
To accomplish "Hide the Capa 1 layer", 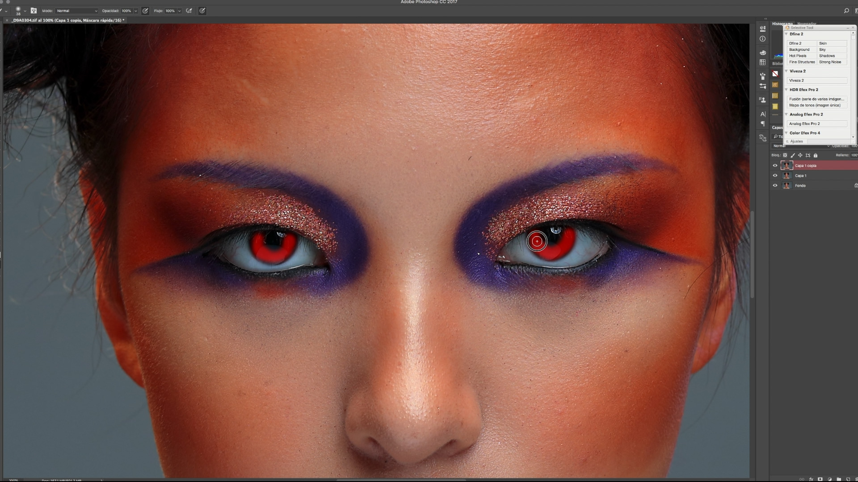I will tap(775, 176).
